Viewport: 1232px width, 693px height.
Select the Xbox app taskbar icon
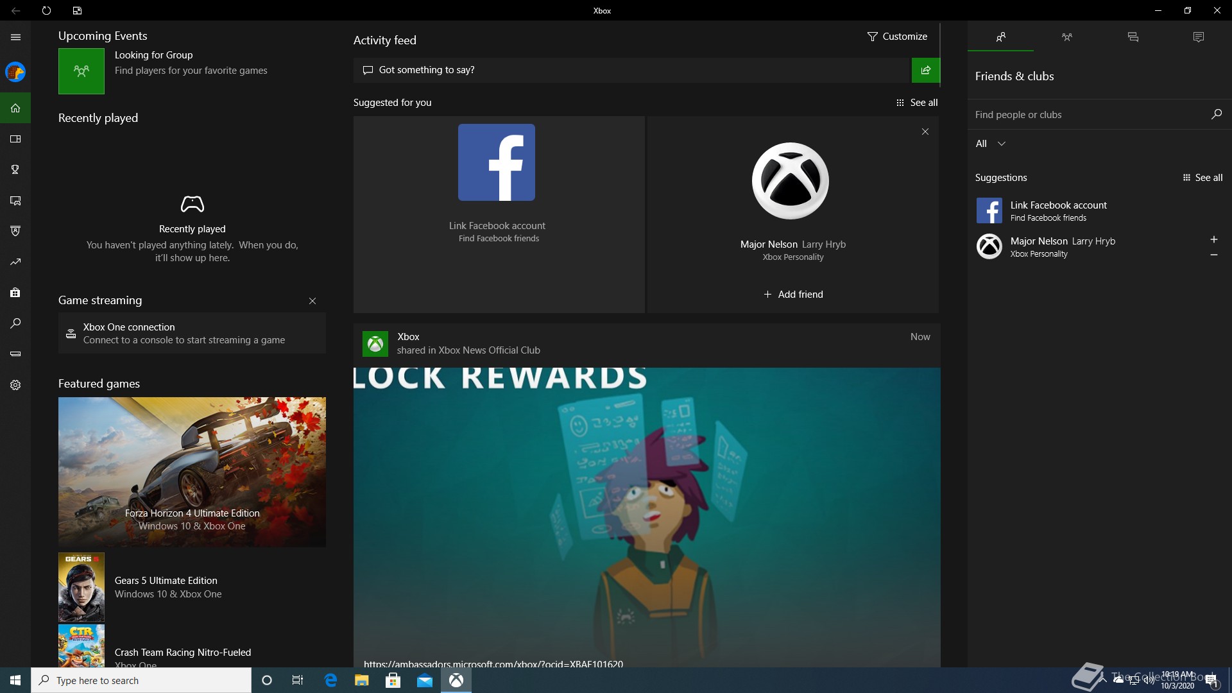pyautogui.click(x=456, y=680)
